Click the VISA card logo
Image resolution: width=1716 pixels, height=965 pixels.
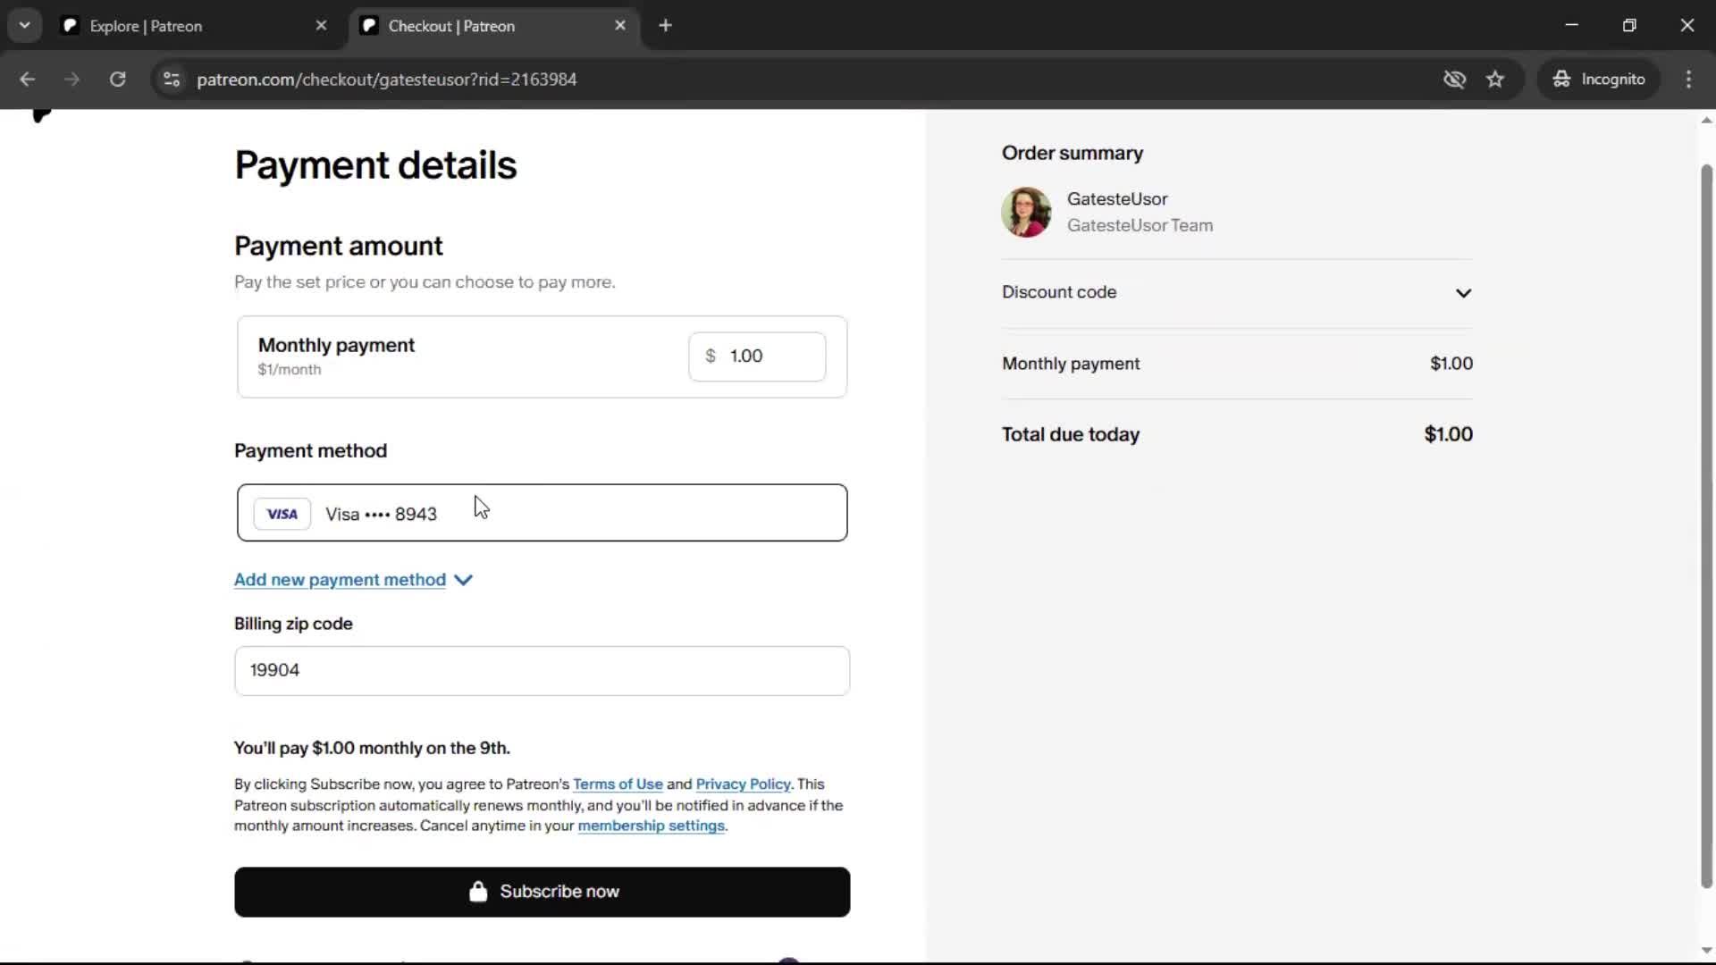pos(282,514)
